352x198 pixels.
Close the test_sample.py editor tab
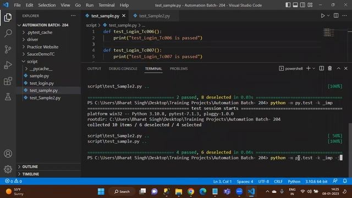point(124,16)
